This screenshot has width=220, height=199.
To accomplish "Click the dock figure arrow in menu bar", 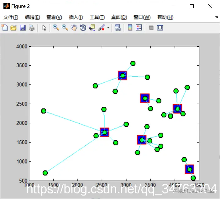I will [x=216, y=17].
